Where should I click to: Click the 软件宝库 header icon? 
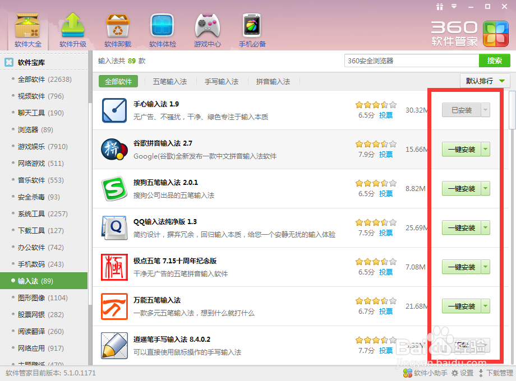[x=9, y=62]
